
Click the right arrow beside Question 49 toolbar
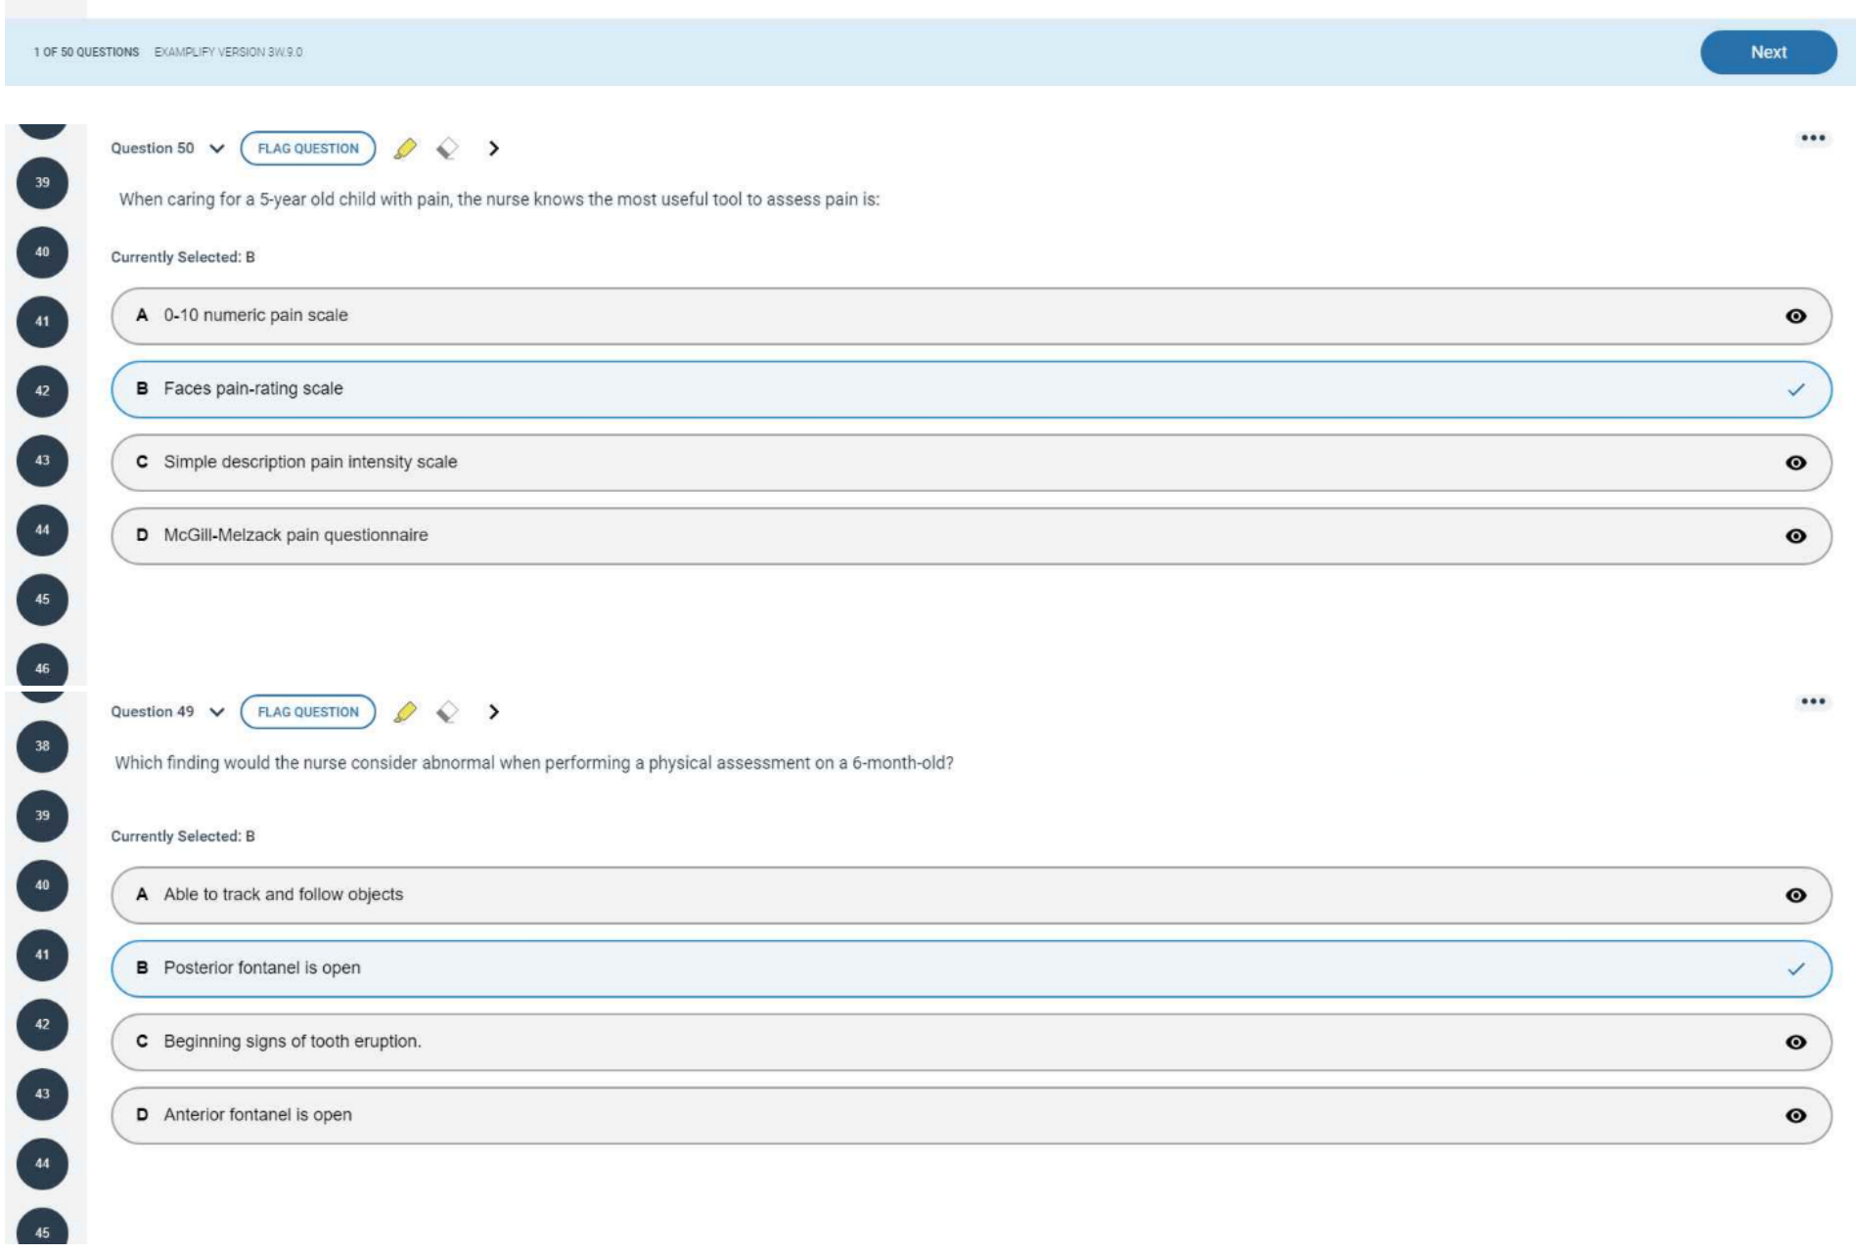click(494, 712)
